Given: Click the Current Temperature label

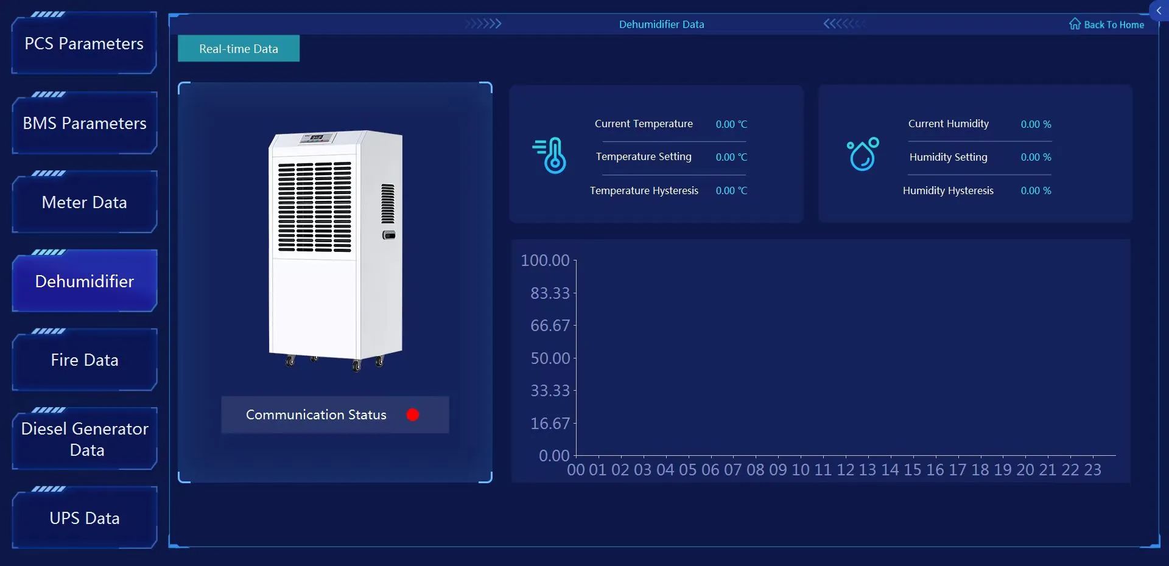Looking at the screenshot, I should click(x=644, y=124).
